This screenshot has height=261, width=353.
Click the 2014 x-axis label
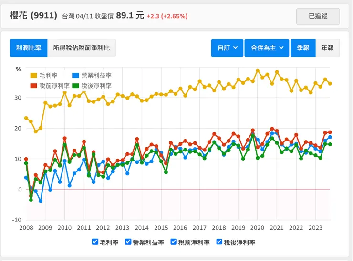click(x=142, y=228)
